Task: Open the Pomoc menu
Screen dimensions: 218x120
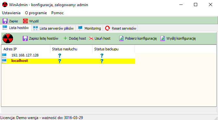Action: (58, 13)
